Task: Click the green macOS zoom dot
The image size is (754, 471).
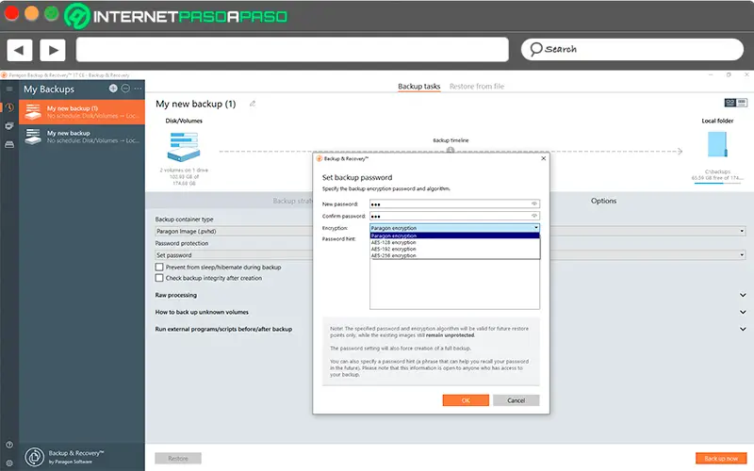Action: tap(52, 13)
